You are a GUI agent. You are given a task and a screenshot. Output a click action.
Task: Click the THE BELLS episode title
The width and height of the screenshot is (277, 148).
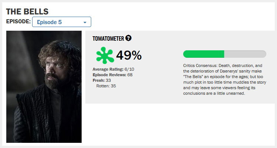(x=27, y=11)
